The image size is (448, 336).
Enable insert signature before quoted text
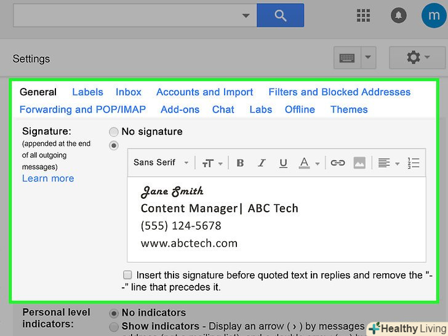point(127,275)
